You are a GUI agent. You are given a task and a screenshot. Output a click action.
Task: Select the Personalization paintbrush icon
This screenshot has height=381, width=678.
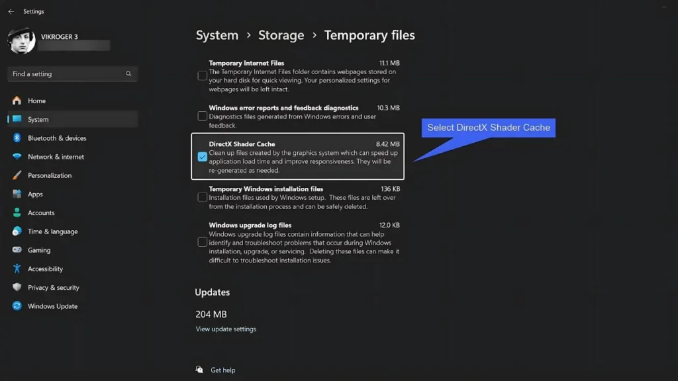[x=17, y=175]
